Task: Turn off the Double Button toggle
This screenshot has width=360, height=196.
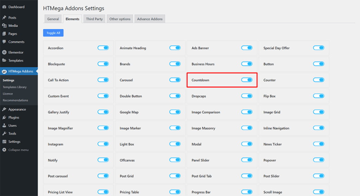Action: 175,96
